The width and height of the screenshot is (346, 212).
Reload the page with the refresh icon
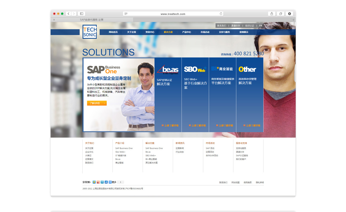(221, 14)
